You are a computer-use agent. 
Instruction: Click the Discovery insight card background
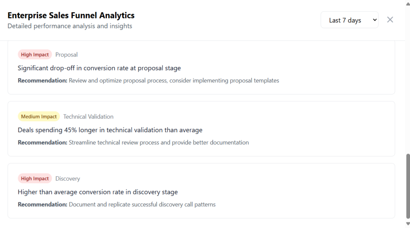pos(300,188)
